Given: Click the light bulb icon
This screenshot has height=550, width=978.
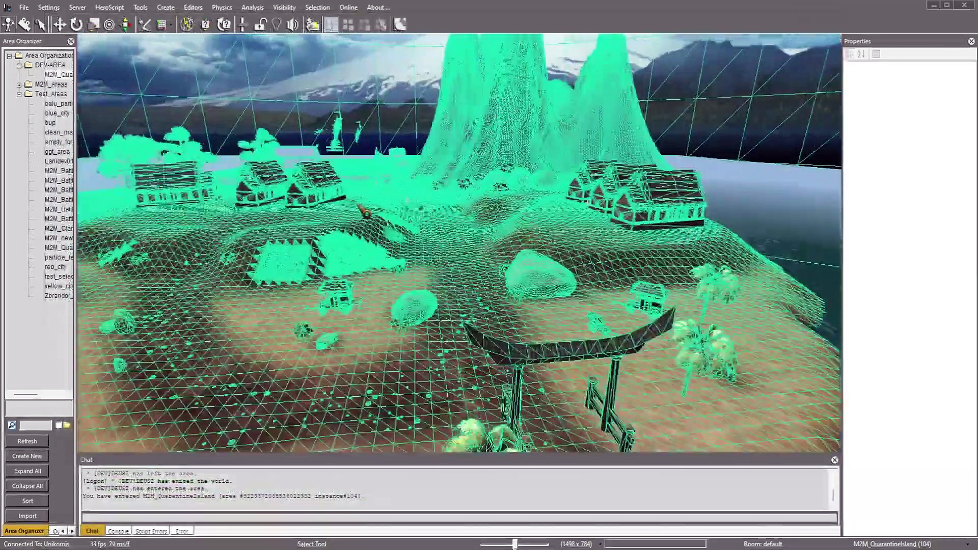Looking at the screenshot, I should [277, 24].
